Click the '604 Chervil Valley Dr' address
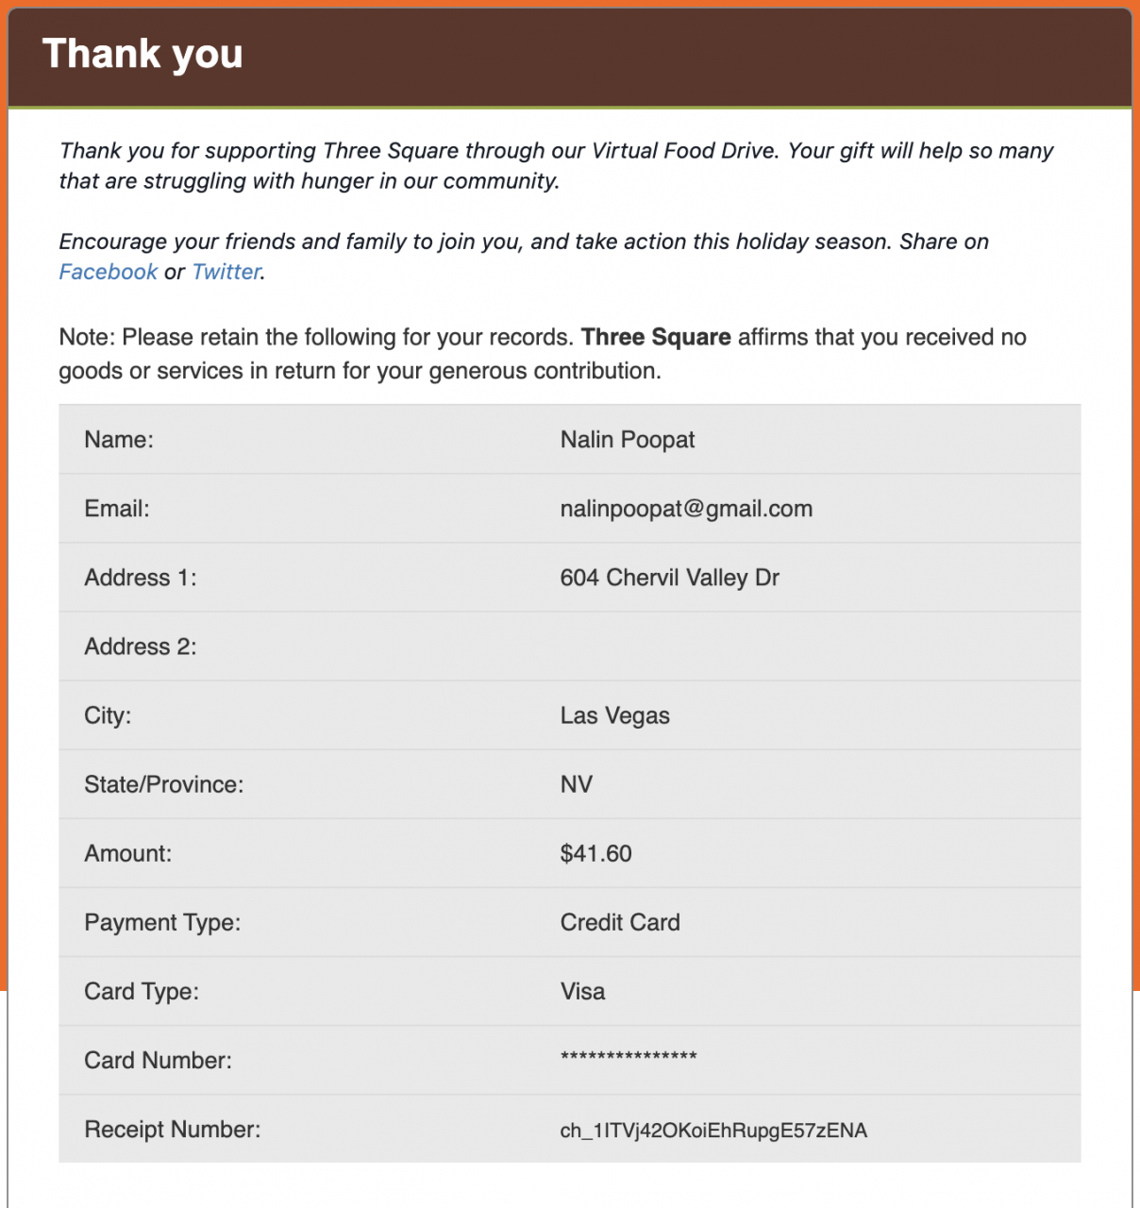Screen dimensions: 1140x1208 tap(669, 578)
